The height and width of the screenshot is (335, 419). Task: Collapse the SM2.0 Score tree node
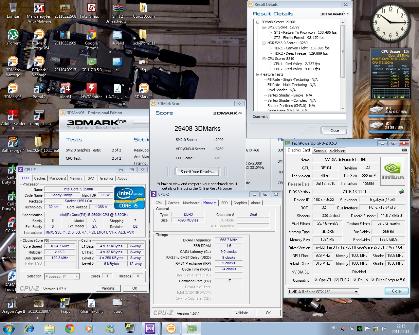click(x=264, y=27)
